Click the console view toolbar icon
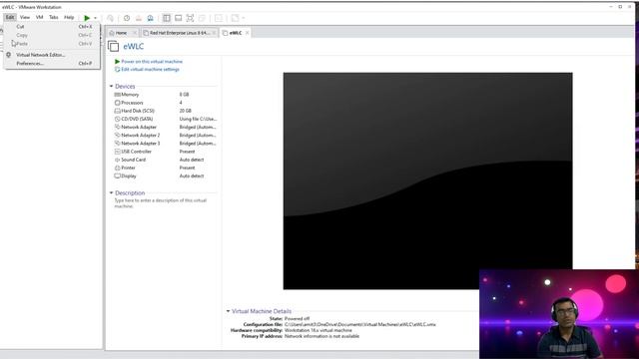The width and height of the screenshot is (639, 359). (219, 18)
